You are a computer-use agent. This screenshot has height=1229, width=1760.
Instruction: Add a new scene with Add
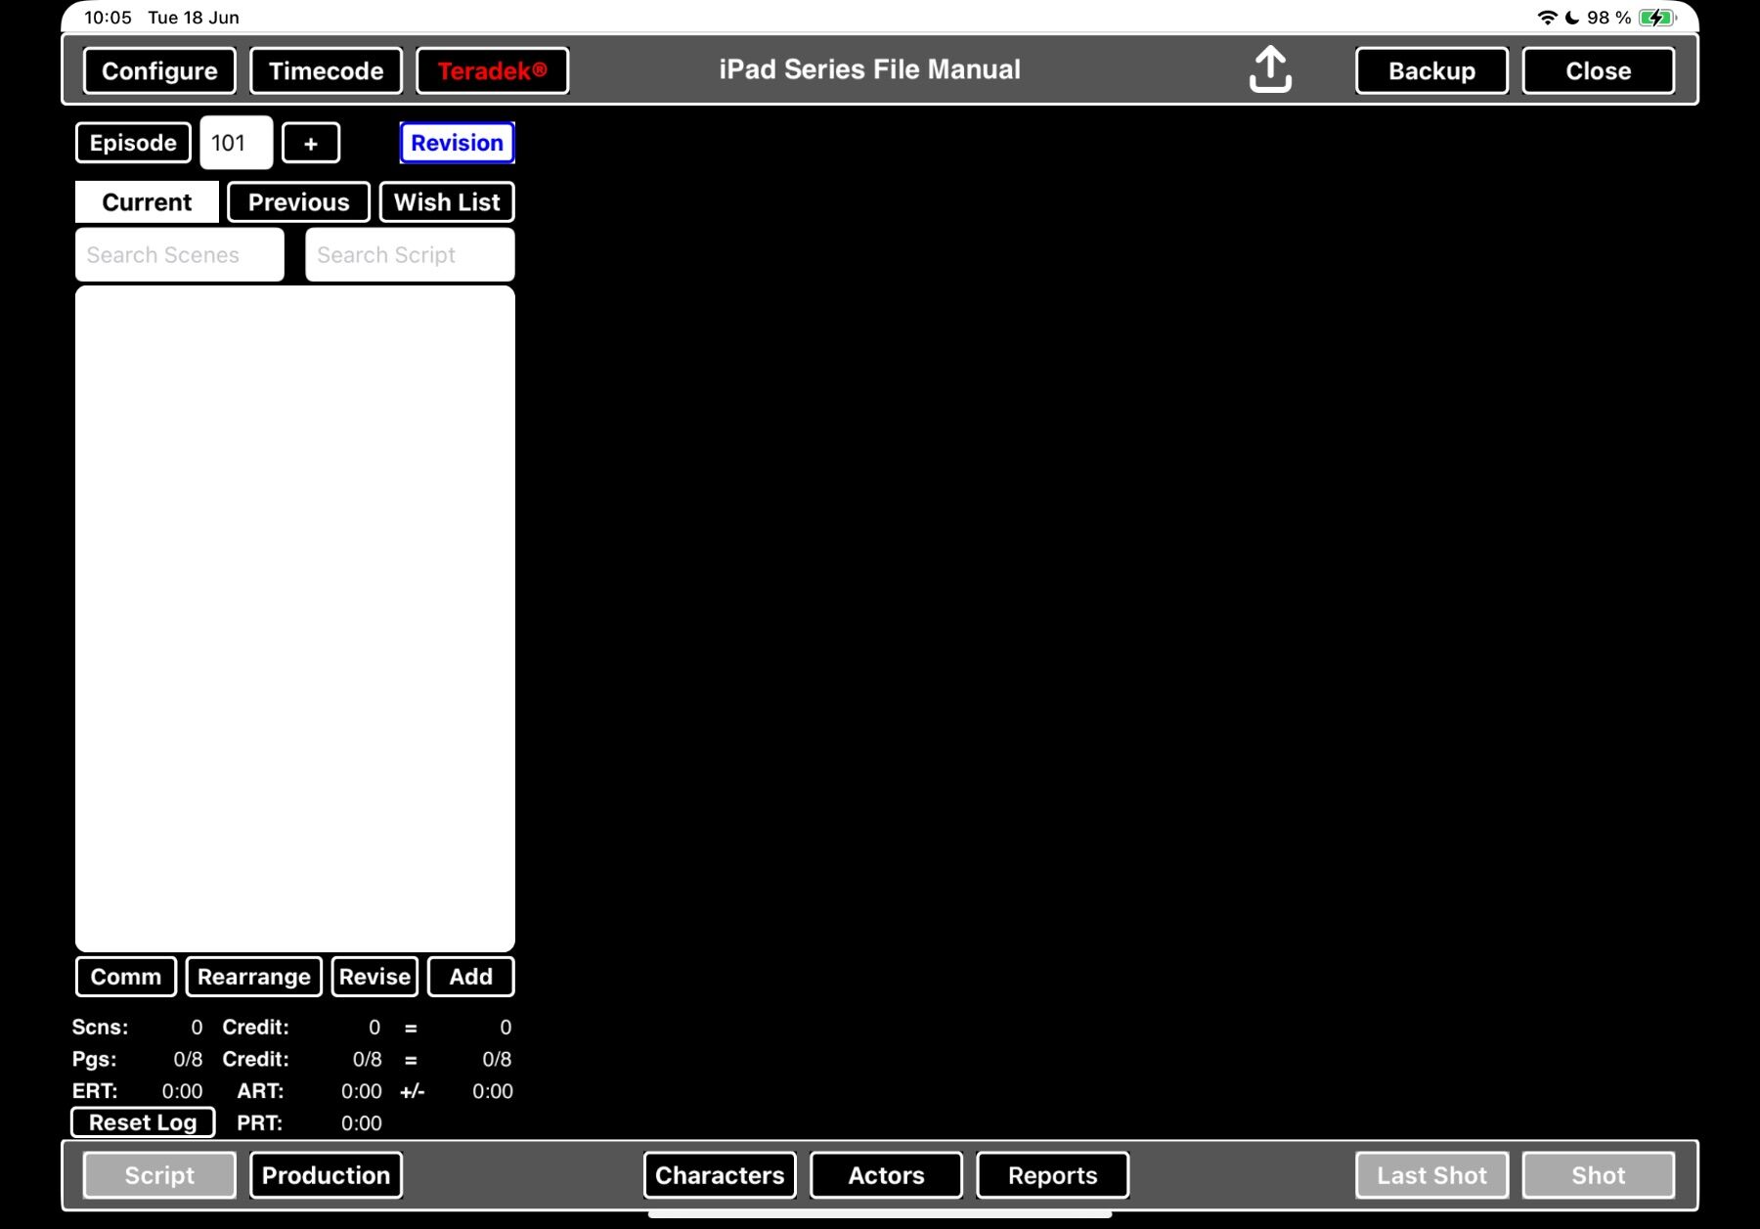pyautogui.click(x=471, y=977)
